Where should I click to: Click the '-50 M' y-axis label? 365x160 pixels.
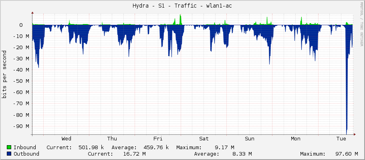coord(21,81)
